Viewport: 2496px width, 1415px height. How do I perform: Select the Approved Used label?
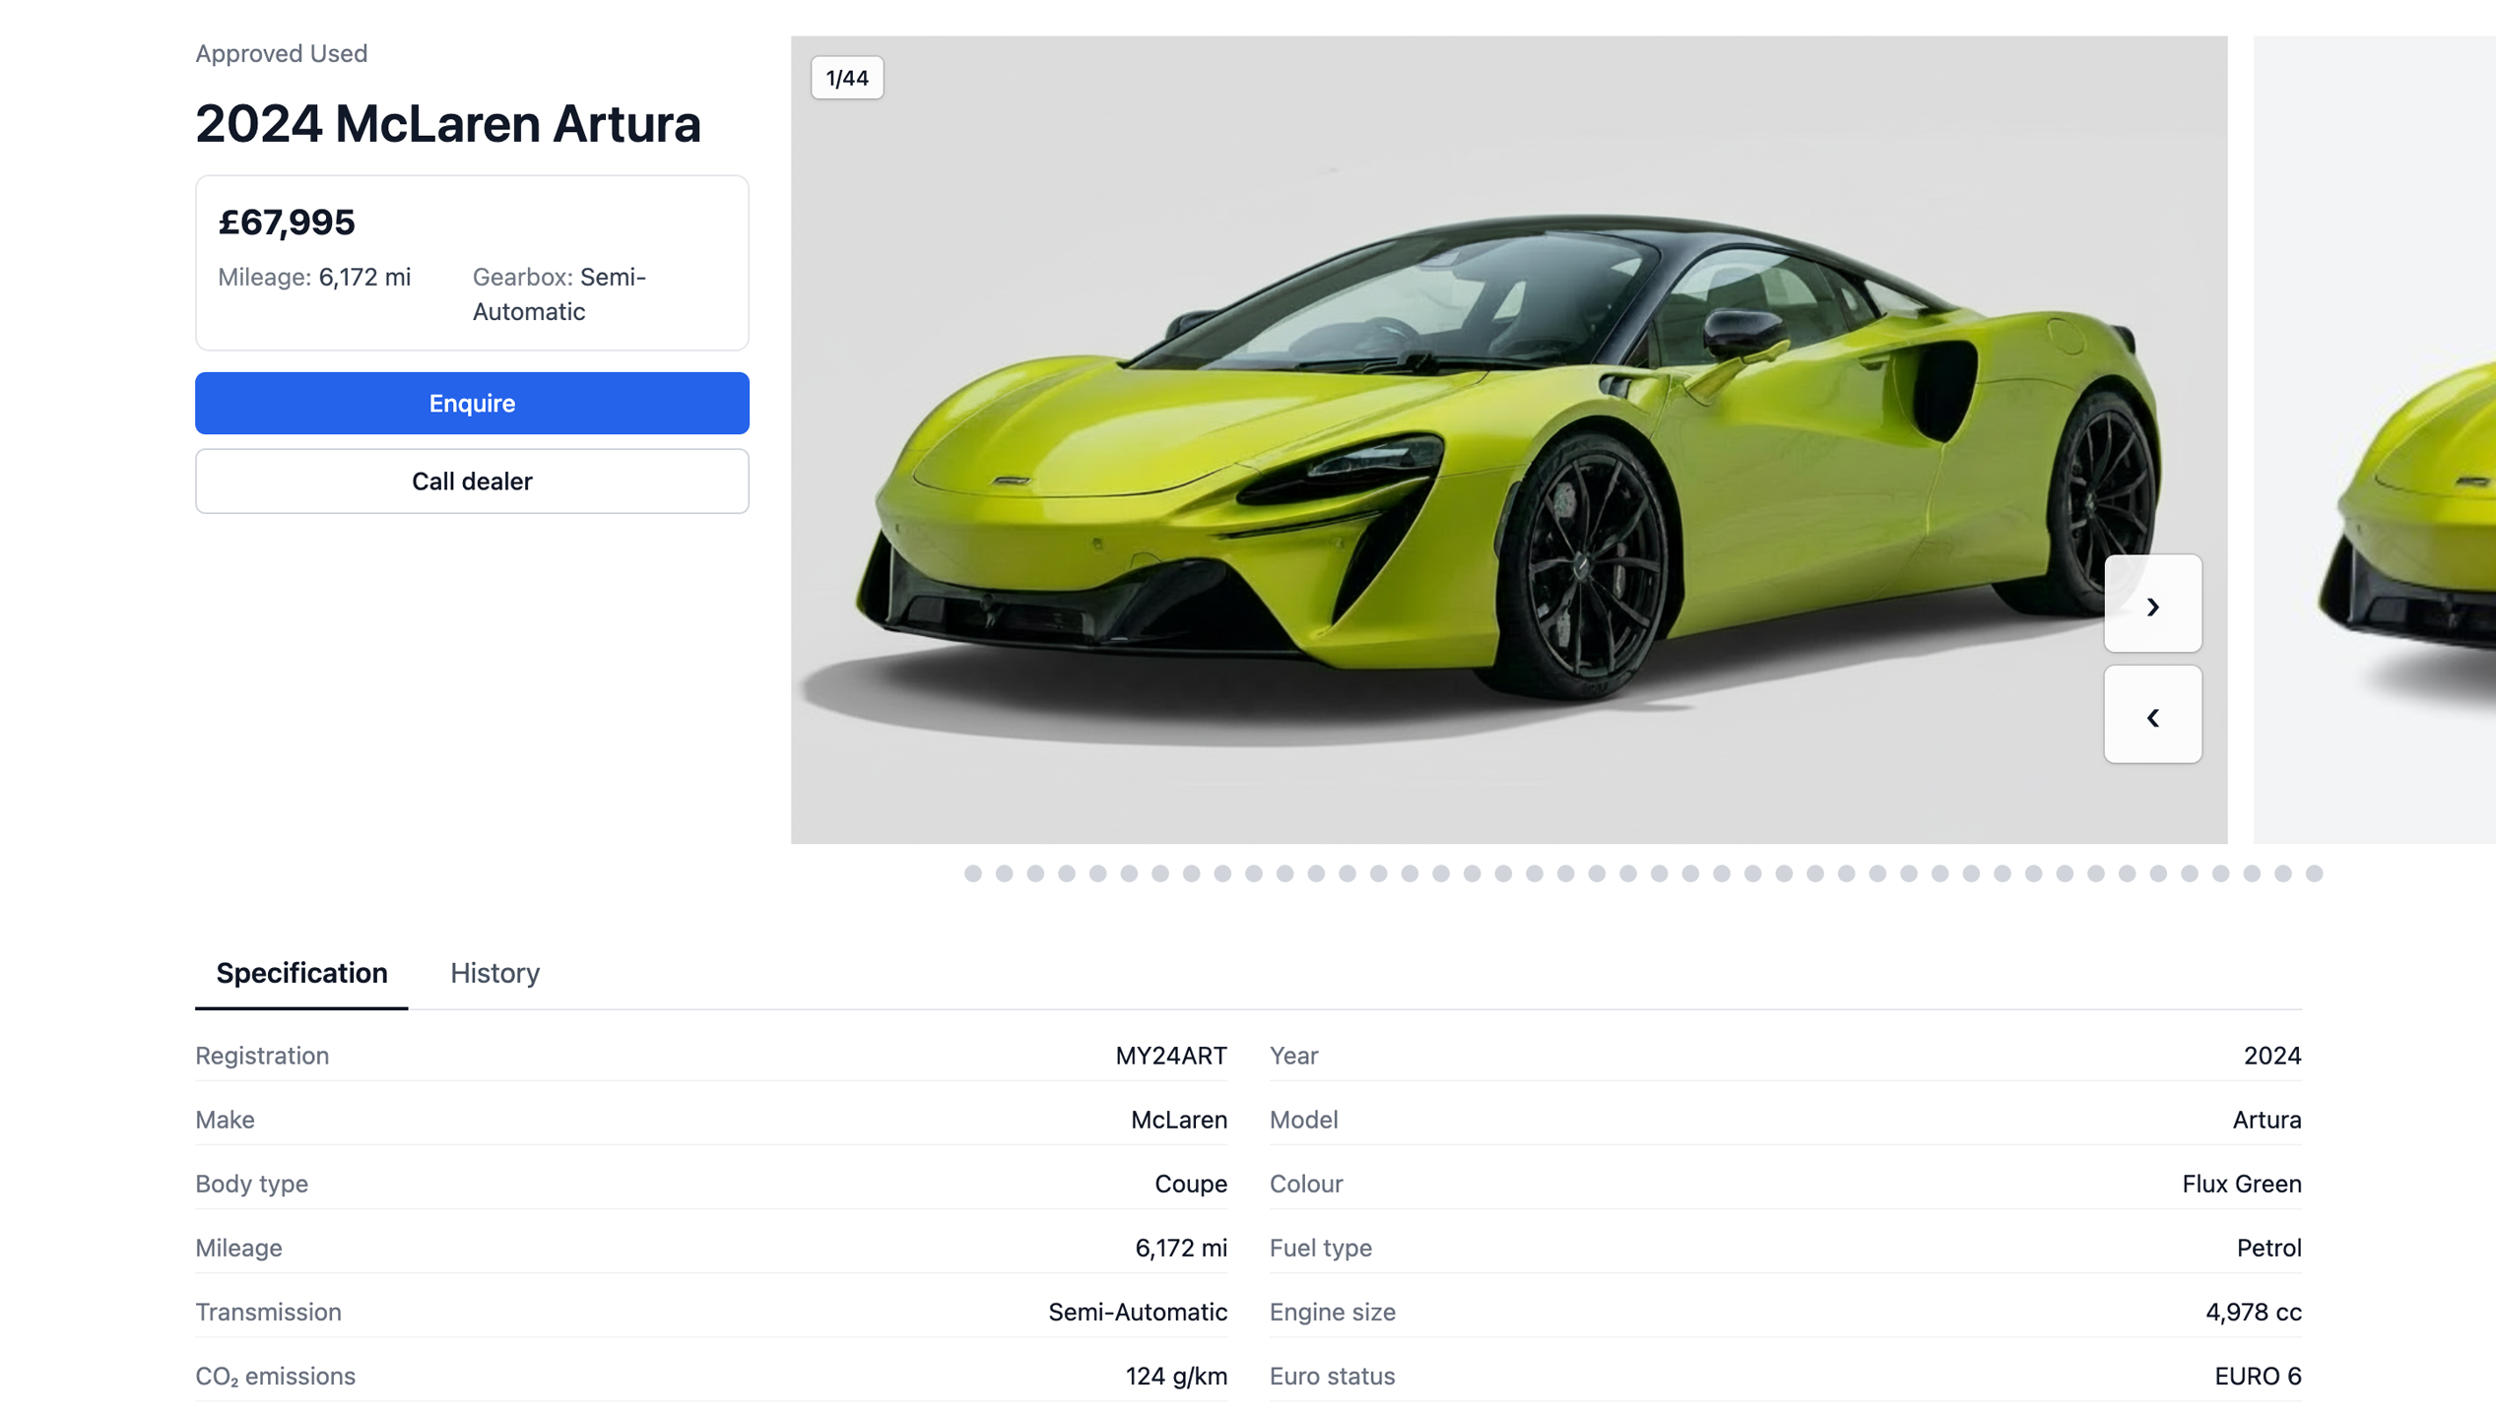pyautogui.click(x=281, y=53)
